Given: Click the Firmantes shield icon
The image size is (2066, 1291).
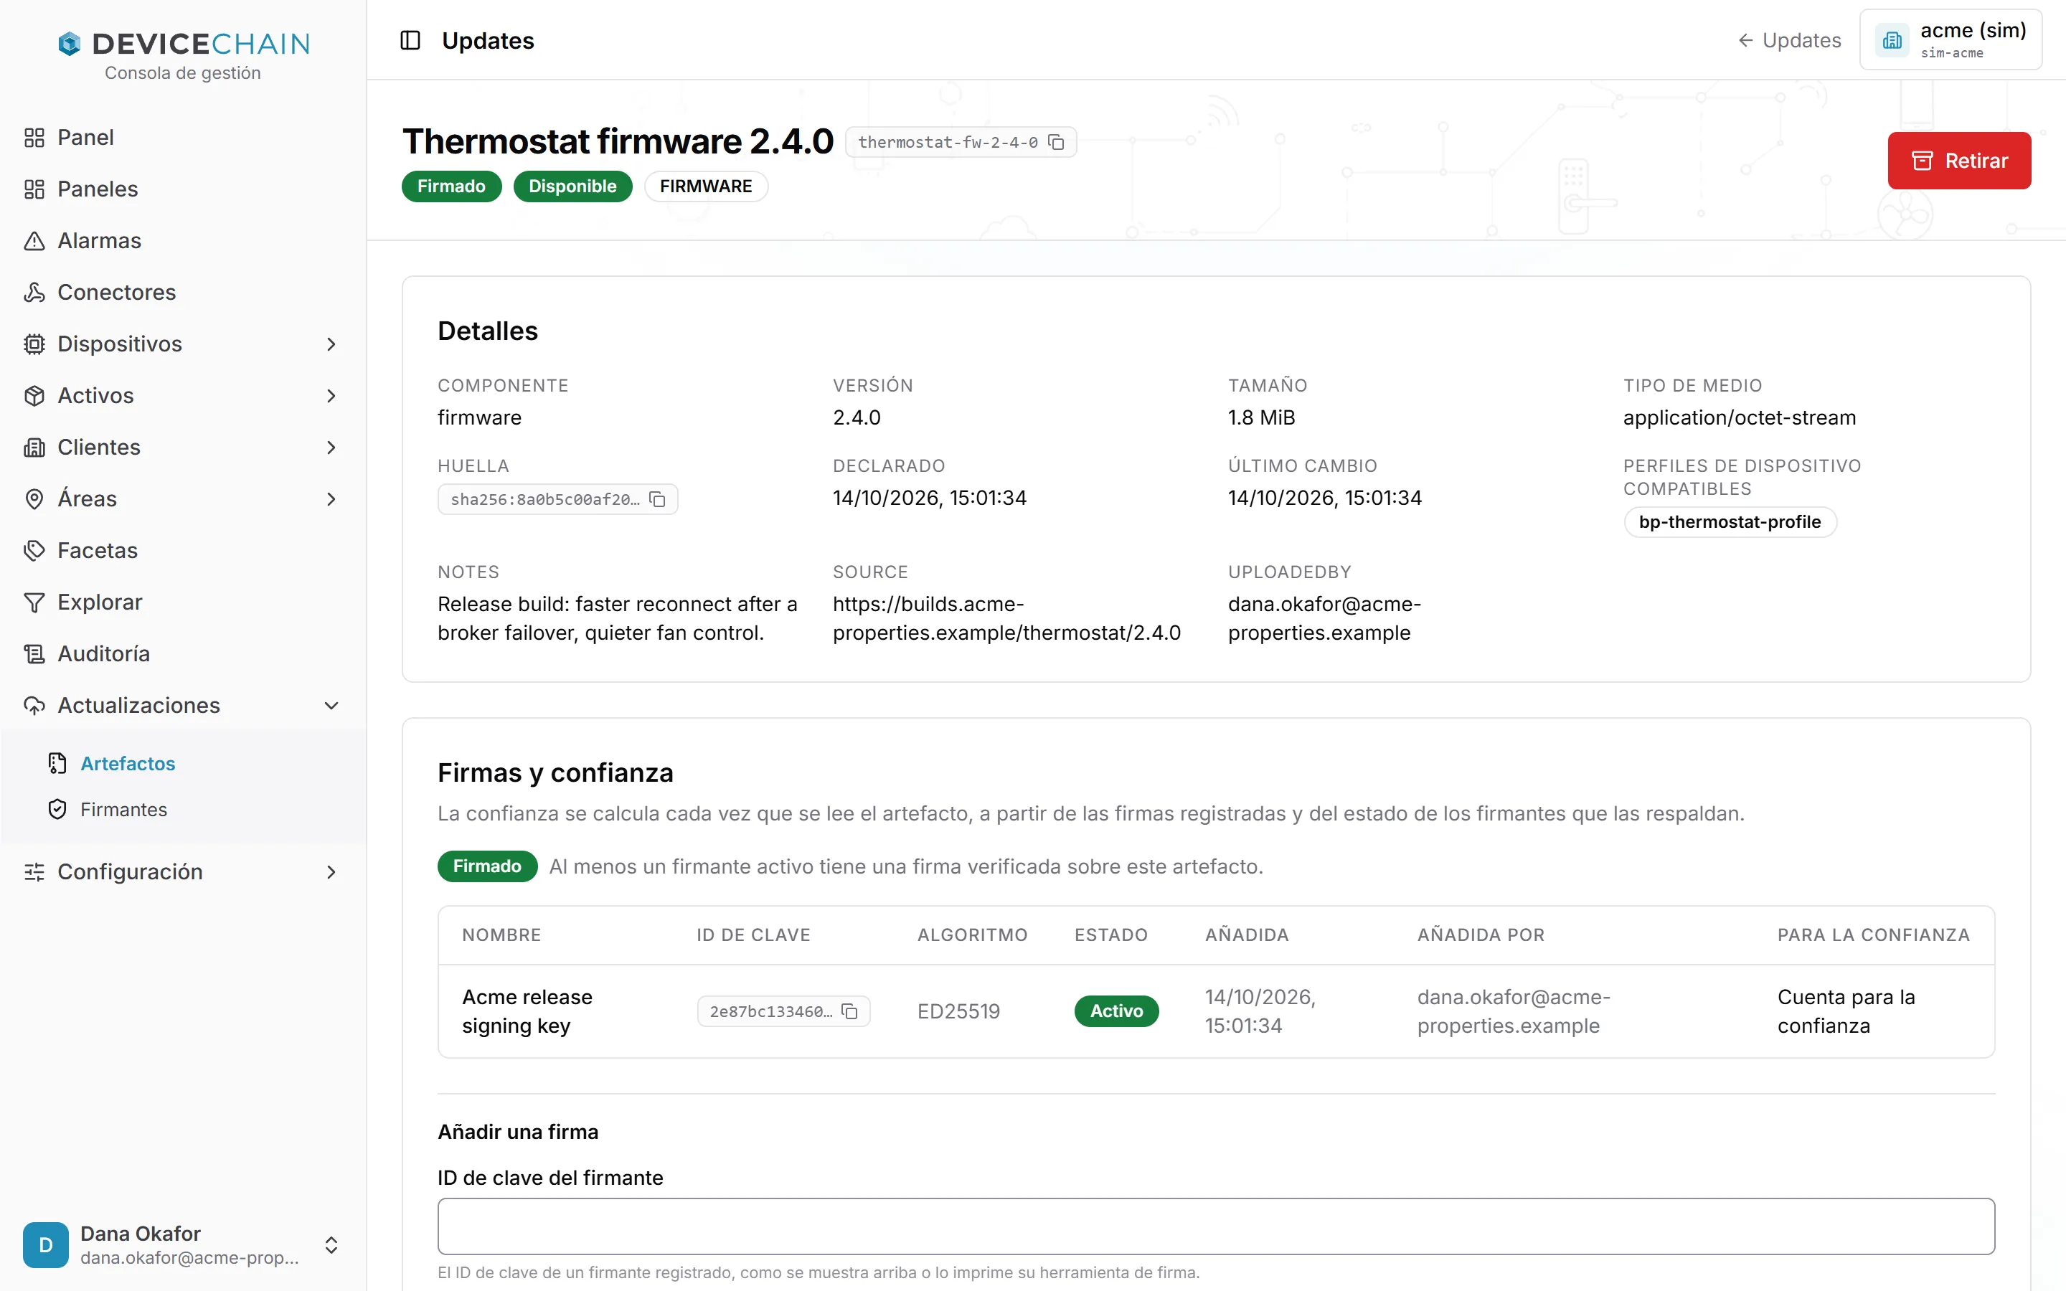Looking at the screenshot, I should (x=57, y=810).
